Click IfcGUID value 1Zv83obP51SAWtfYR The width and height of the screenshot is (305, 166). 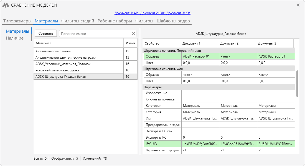coord(238,144)
